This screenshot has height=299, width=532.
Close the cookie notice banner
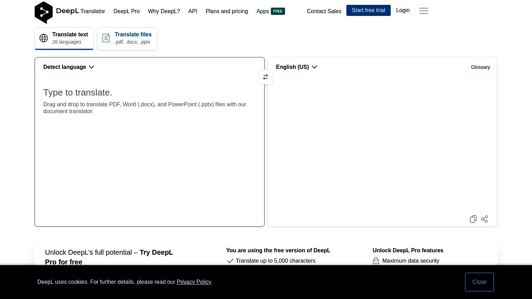click(x=479, y=282)
